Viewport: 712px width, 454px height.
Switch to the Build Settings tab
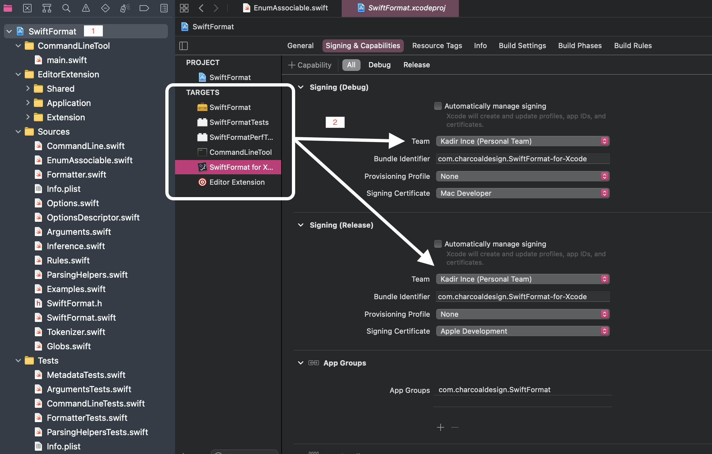(522, 46)
